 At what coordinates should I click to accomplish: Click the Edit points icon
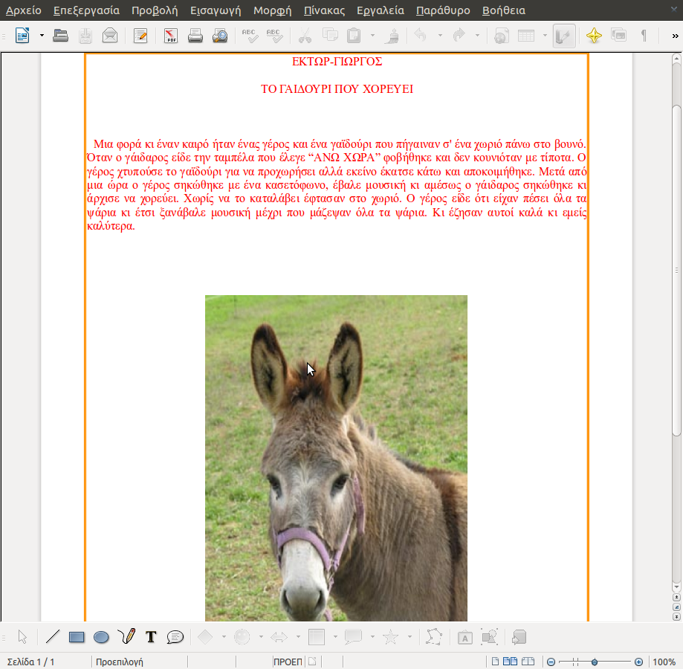pos(434,637)
